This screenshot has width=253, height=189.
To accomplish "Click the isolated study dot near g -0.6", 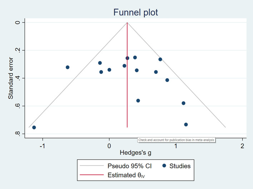I will point(68,67).
